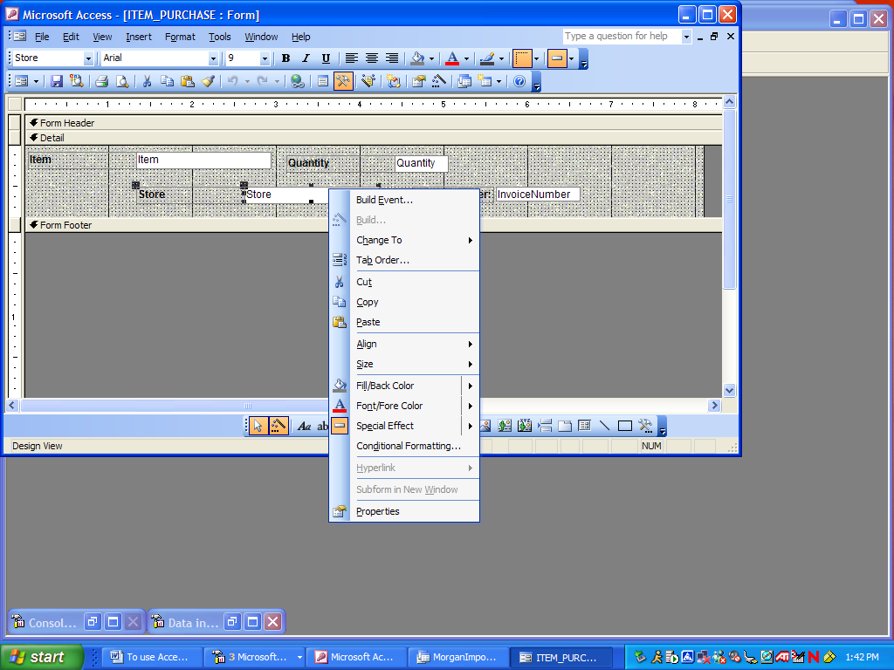
Task: Select the Line tool in toolbox
Action: (x=604, y=426)
